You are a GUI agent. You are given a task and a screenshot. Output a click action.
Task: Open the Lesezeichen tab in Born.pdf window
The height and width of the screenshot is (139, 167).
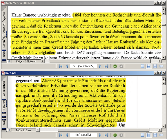[4, 89]
